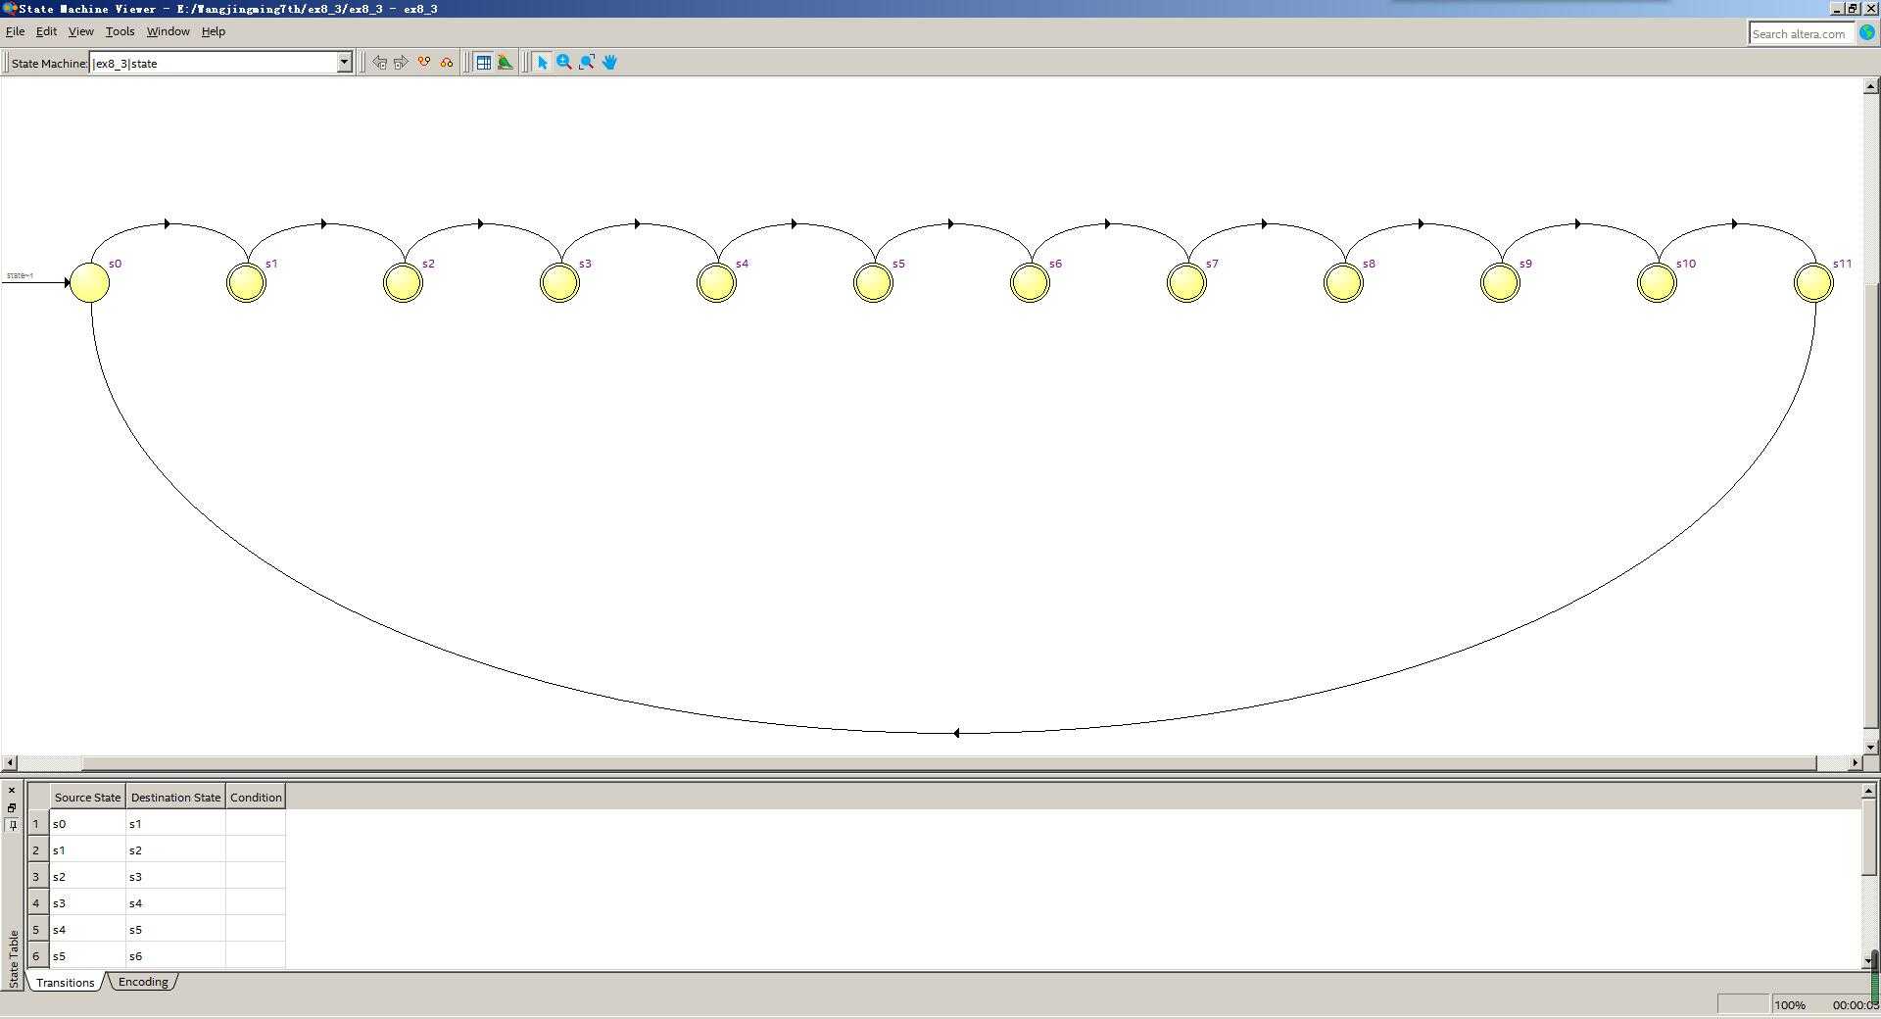The image size is (1881, 1019).
Task: Click destination cell 's6' in row 6
Action: (175, 955)
